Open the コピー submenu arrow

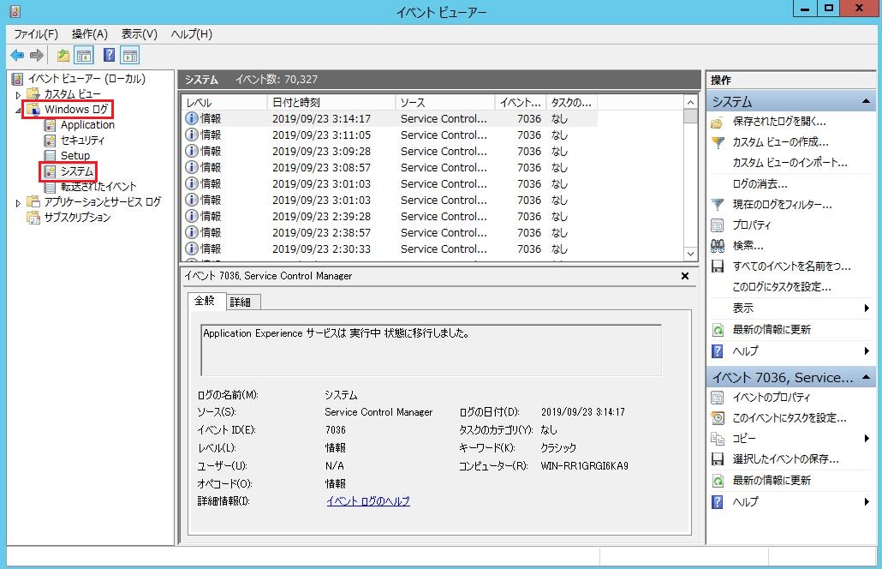tap(867, 439)
